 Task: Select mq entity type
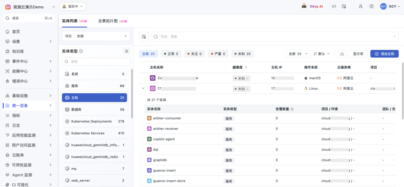pos(95,169)
